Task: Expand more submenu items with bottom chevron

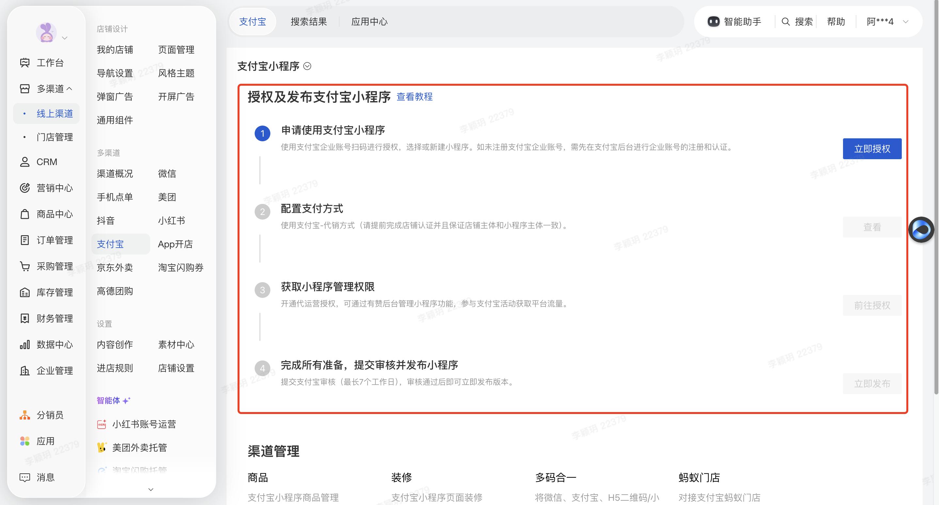Action: tap(151, 489)
